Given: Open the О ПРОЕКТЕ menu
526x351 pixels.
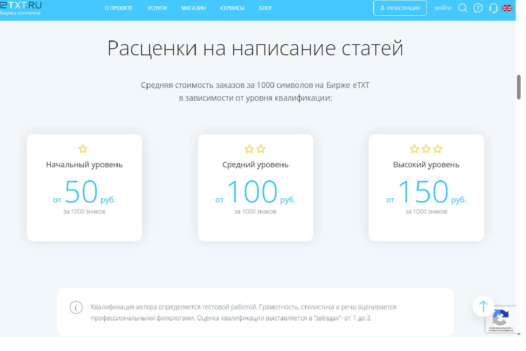Looking at the screenshot, I should pos(118,8).
